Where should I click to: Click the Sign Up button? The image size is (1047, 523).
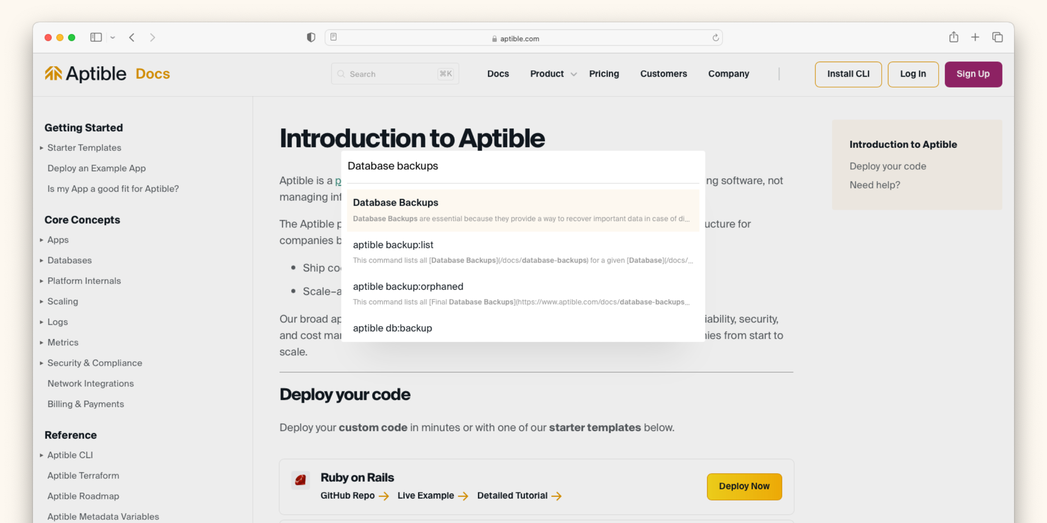pyautogui.click(x=973, y=74)
